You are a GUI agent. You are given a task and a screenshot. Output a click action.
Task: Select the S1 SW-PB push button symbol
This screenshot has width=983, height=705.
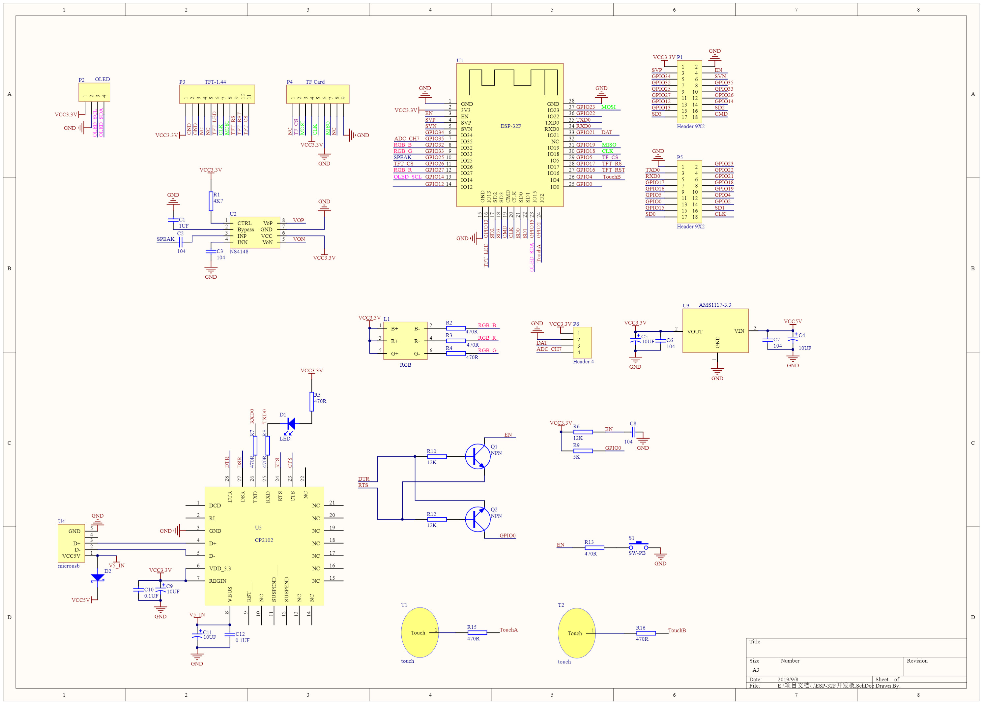(x=638, y=546)
